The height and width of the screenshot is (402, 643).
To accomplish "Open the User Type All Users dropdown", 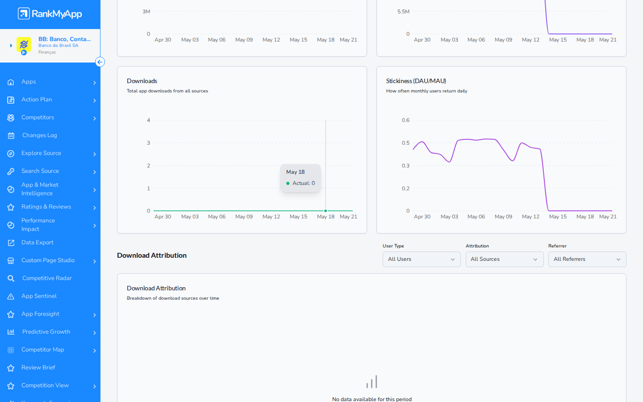I will pos(422,260).
